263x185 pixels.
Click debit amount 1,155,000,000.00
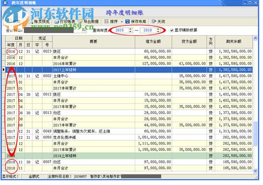pyautogui.click(x=154, y=149)
